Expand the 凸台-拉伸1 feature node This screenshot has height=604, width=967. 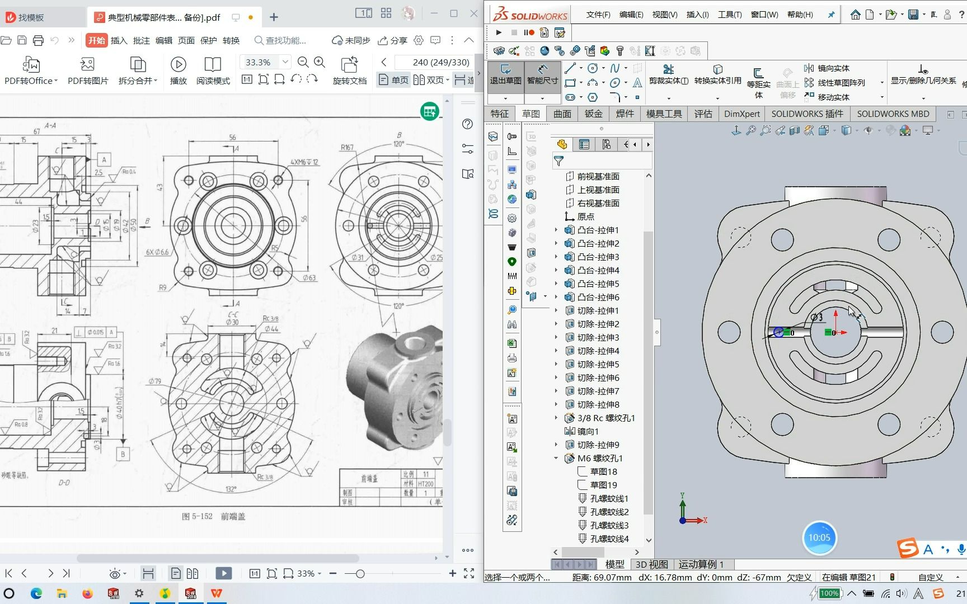click(x=556, y=230)
